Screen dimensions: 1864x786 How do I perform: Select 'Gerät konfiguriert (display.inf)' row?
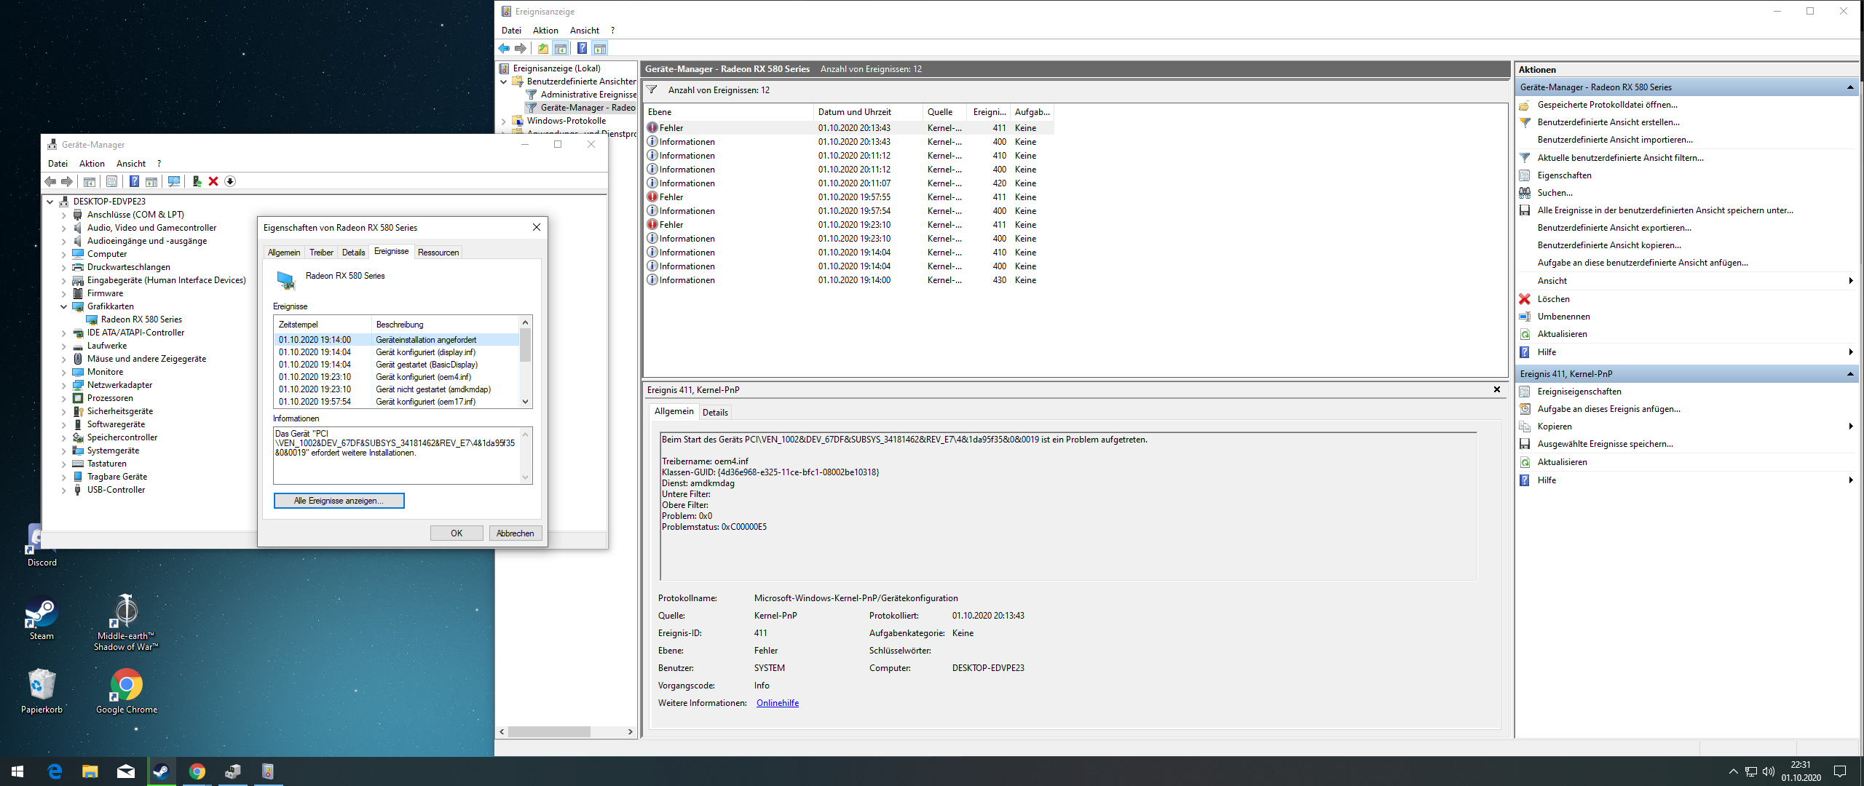(x=397, y=352)
